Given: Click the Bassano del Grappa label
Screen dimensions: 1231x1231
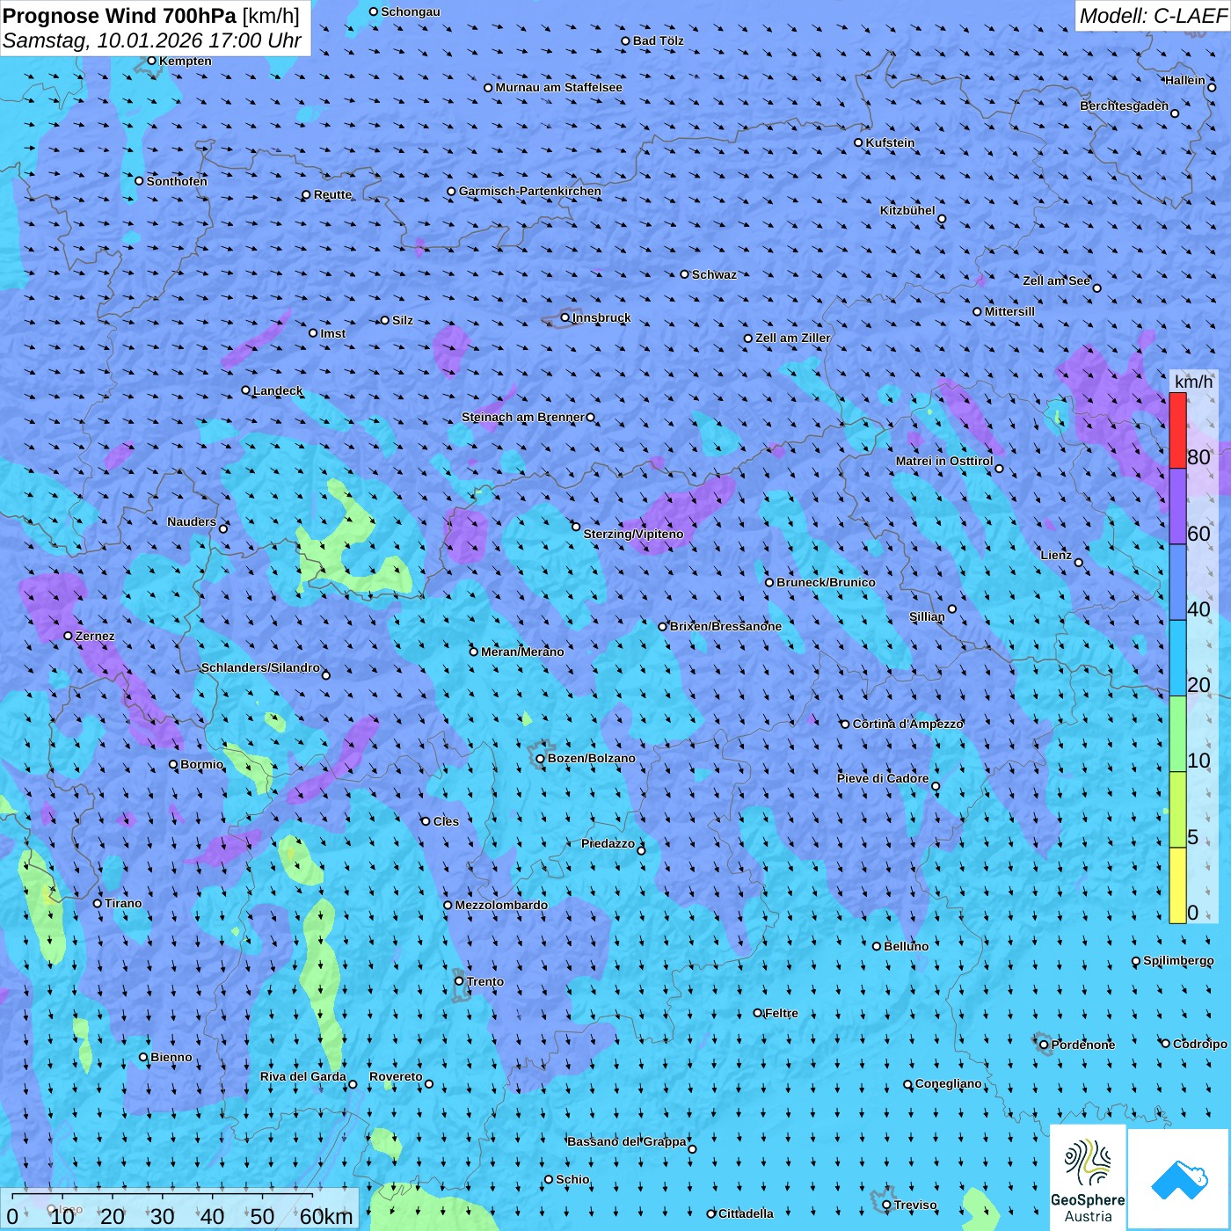Looking at the screenshot, I should click(627, 1141).
